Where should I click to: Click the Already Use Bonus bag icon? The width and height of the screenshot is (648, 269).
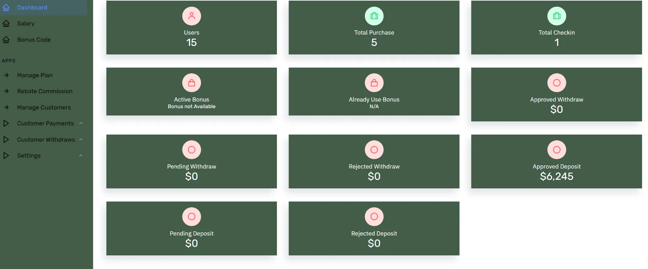[374, 83]
